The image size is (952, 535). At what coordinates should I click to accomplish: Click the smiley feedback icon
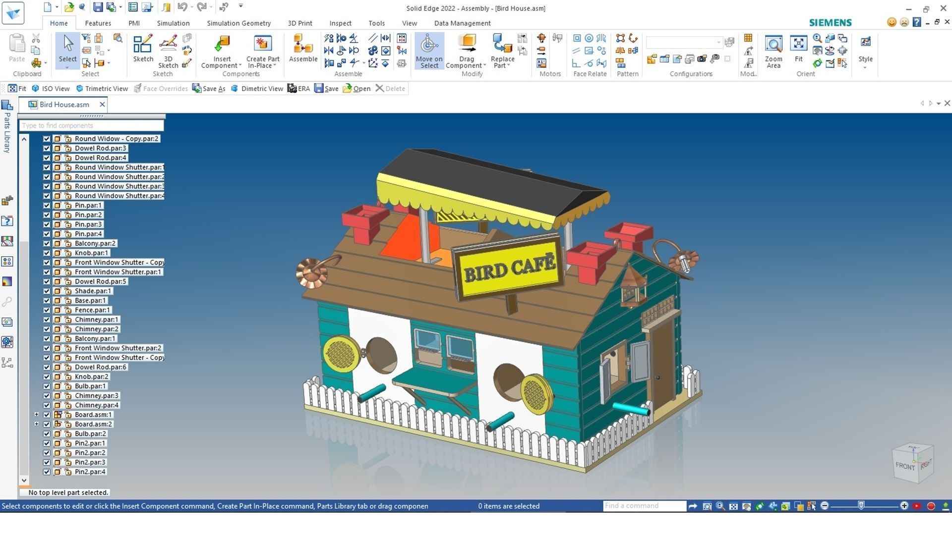pyautogui.click(x=892, y=22)
